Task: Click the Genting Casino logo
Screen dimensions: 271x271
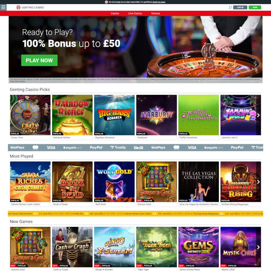Action: (30, 7)
